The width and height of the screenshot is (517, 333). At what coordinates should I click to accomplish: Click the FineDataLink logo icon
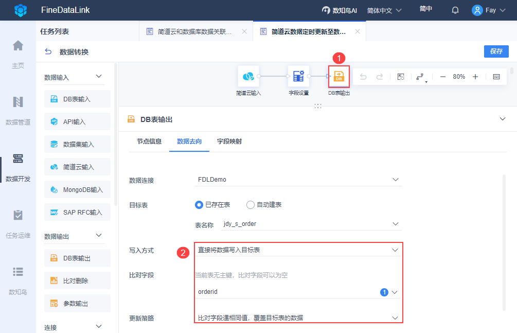click(x=21, y=10)
